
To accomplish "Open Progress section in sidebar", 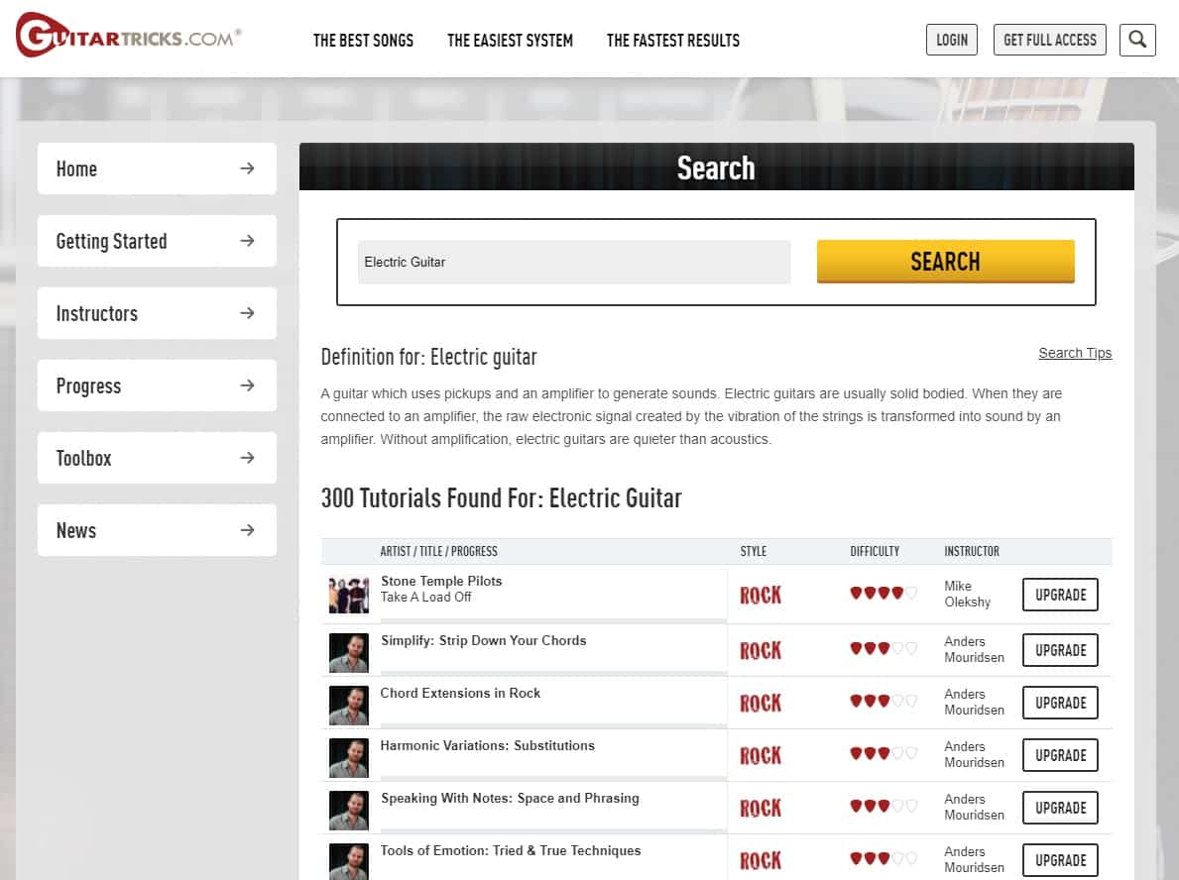I will coord(157,385).
